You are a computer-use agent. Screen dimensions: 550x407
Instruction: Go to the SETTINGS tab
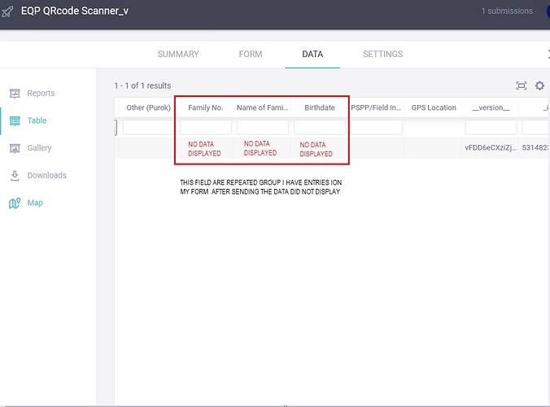tap(382, 55)
